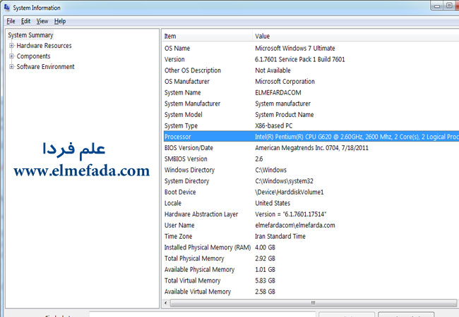Screen dimensions: 459x317
Task: Click the System Information title bar icon
Action: click(7, 7)
